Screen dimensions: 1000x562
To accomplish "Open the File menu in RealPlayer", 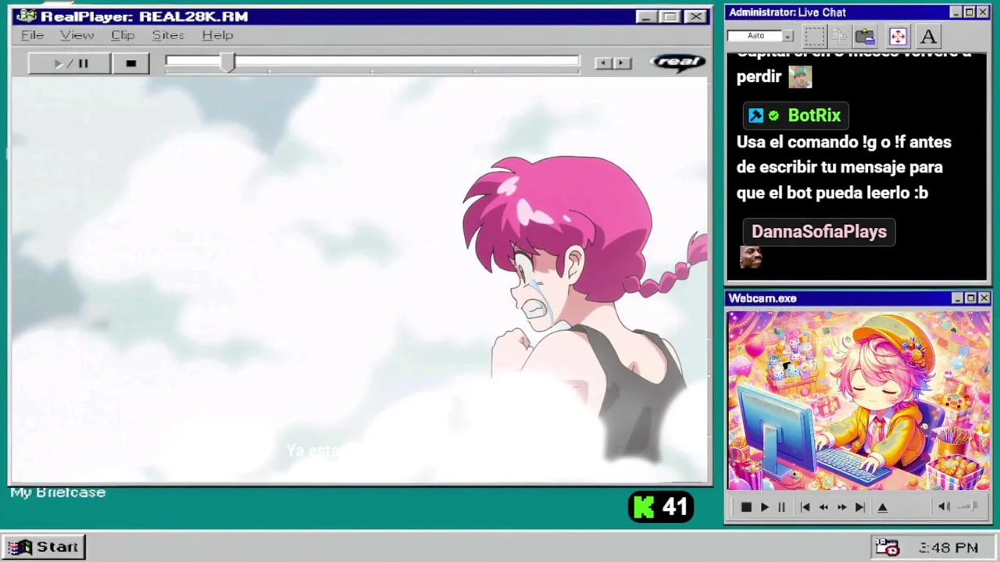I will coord(32,35).
